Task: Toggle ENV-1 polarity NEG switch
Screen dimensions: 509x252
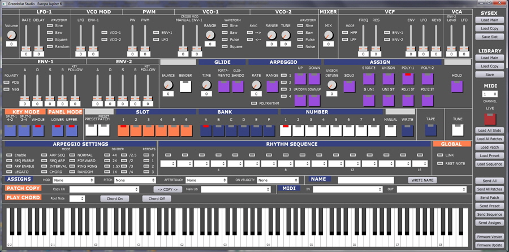Action: 6,89
